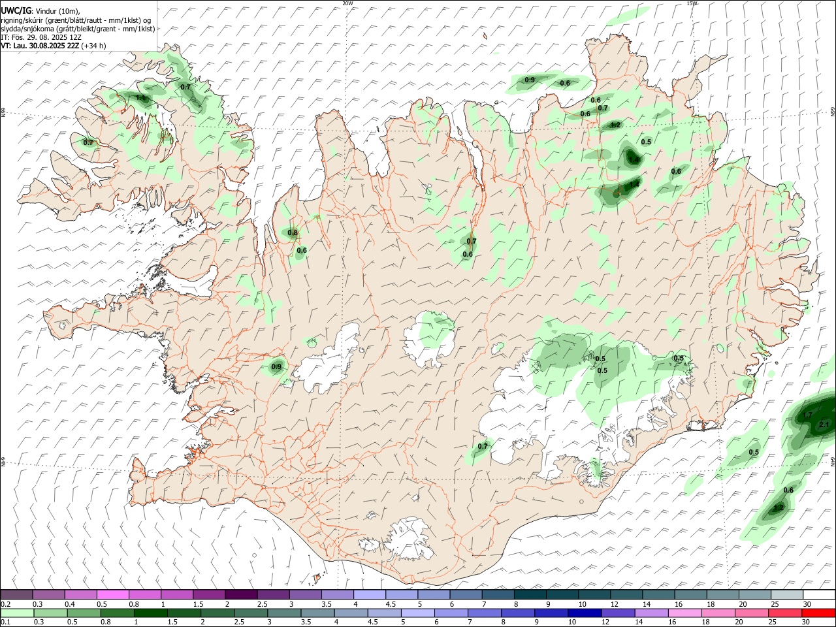The height and width of the screenshot is (627, 836).
Task: Select the 'slydda/snjókoma' legend description line
Action: 78,29
